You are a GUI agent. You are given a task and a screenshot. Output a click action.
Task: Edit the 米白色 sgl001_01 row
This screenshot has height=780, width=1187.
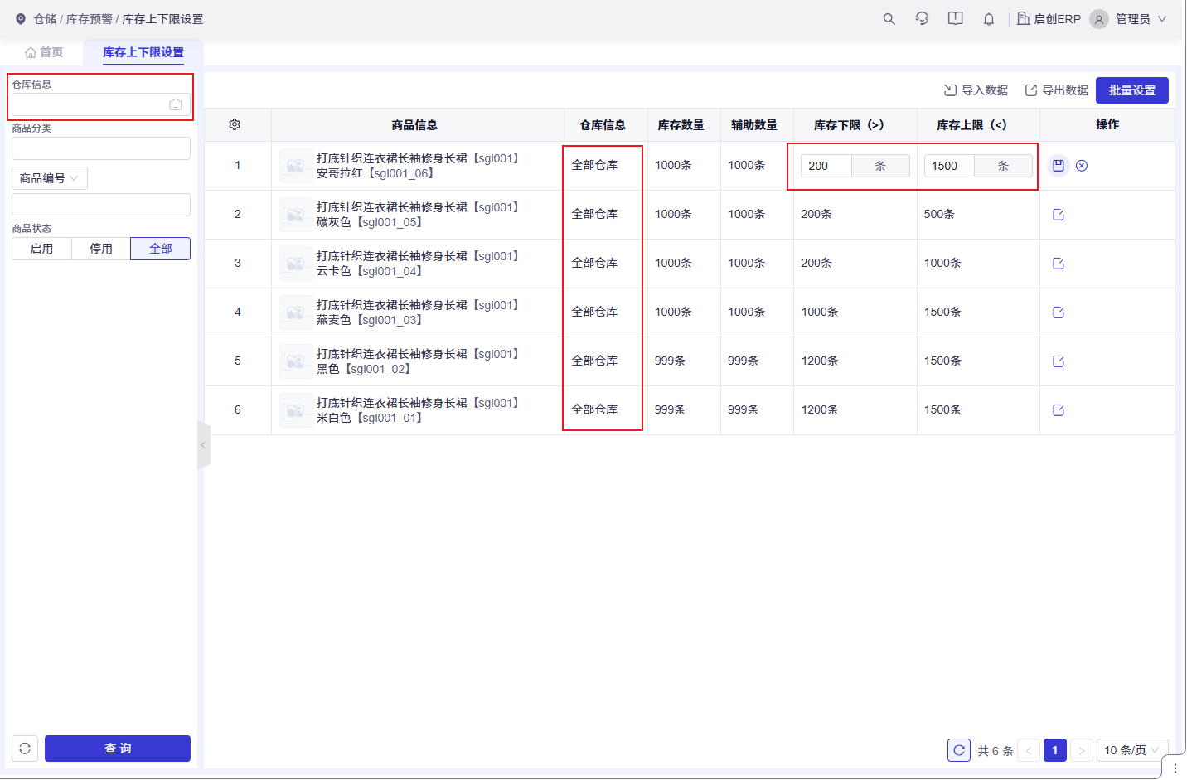pyautogui.click(x=1059, y=410)
